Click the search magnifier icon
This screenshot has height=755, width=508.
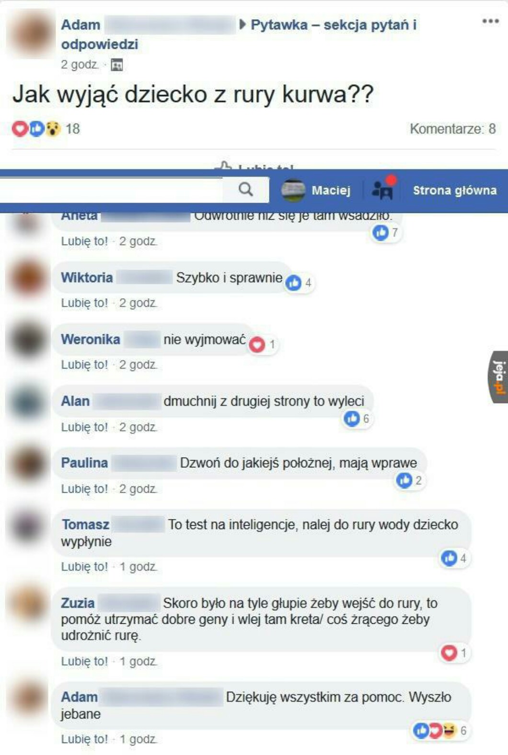[246, 190]
